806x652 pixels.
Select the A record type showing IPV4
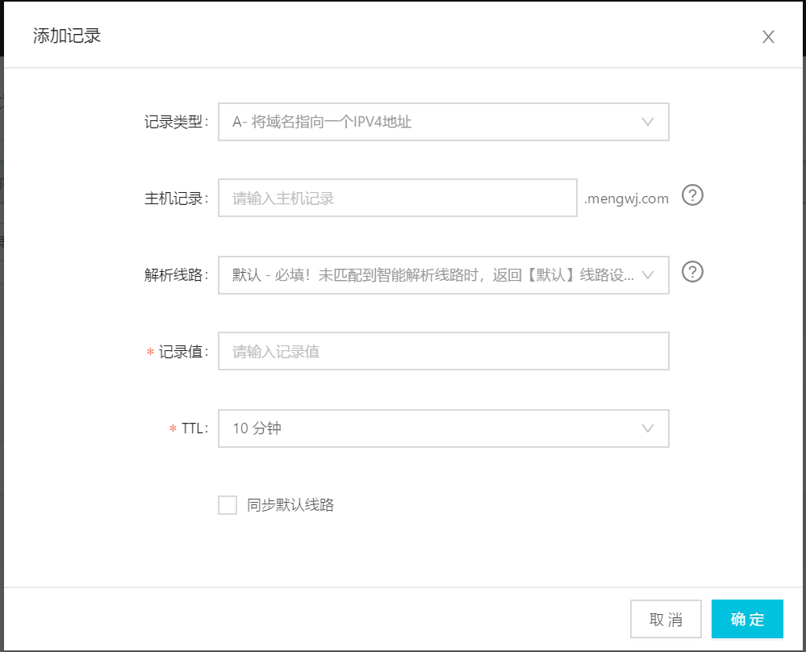coord(444,122)
